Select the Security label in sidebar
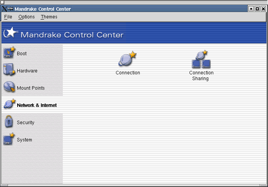The width and height of the screenshot is (268, 187). point(26,123)
